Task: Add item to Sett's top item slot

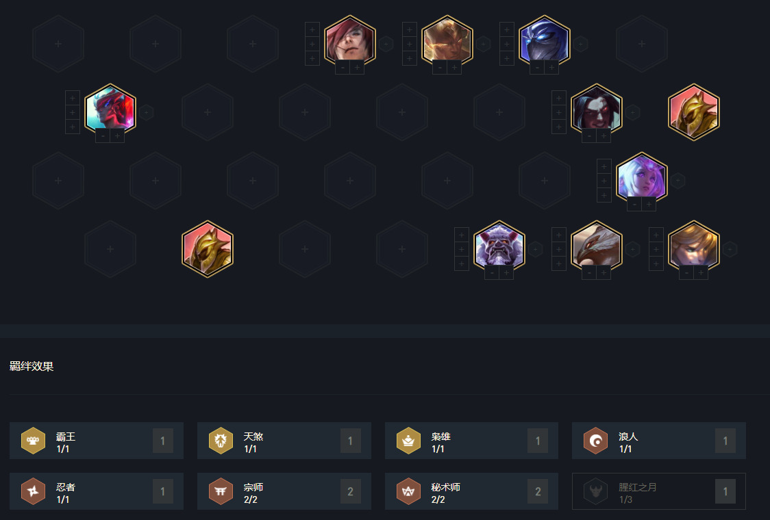Action: tap(312, 29)
